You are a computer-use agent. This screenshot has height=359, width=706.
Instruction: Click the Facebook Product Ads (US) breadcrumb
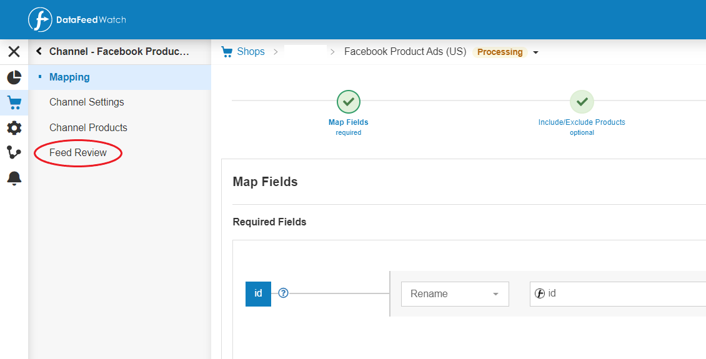pos(405,52)
